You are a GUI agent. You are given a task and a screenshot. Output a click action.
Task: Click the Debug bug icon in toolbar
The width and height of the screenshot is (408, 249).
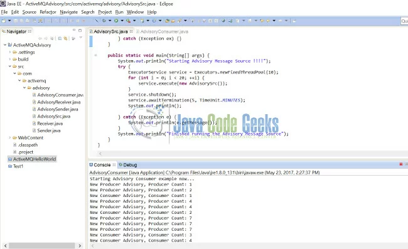(104, 21)
